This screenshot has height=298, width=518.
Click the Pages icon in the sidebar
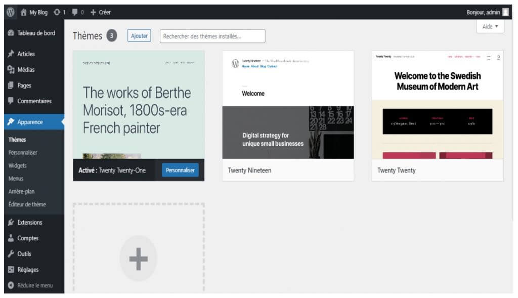[11, 85]
